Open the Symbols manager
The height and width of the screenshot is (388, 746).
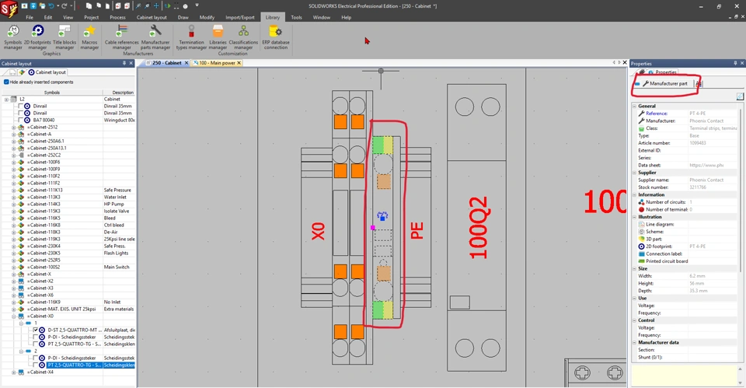(13, 37)
